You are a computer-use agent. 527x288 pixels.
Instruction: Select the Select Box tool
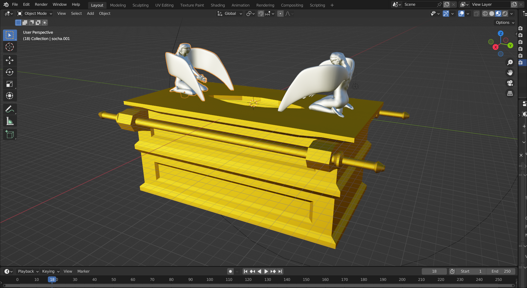tap(10, 35)
